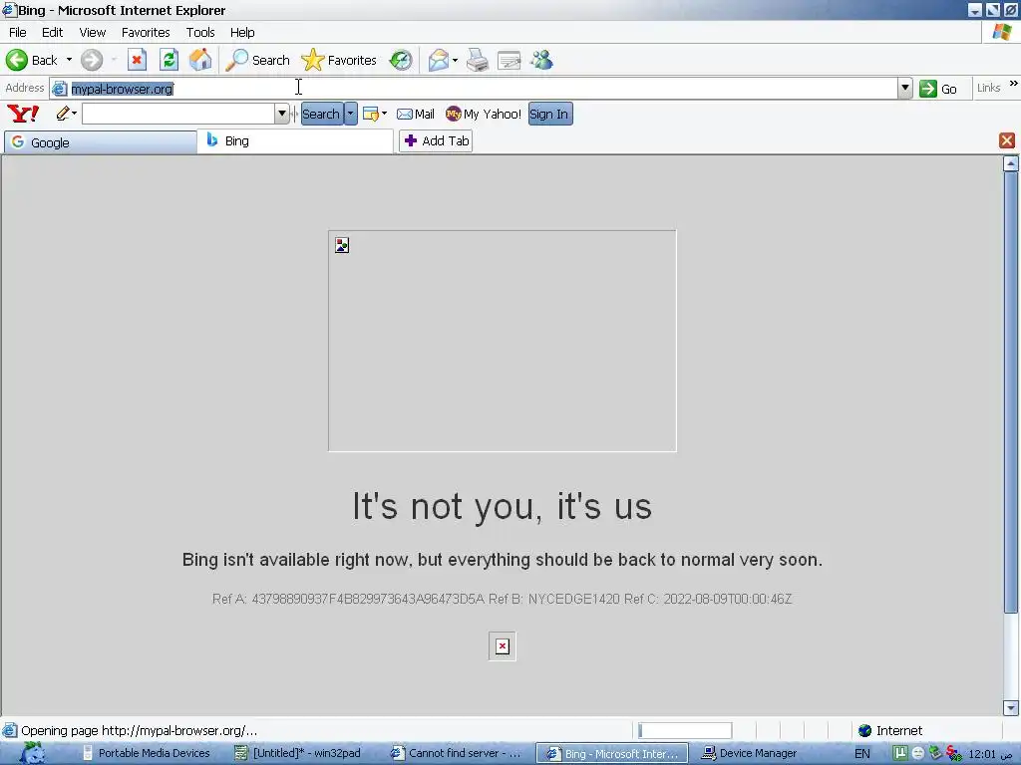Click the address bar URL field

pyautogui.click(x=482, y=89)
